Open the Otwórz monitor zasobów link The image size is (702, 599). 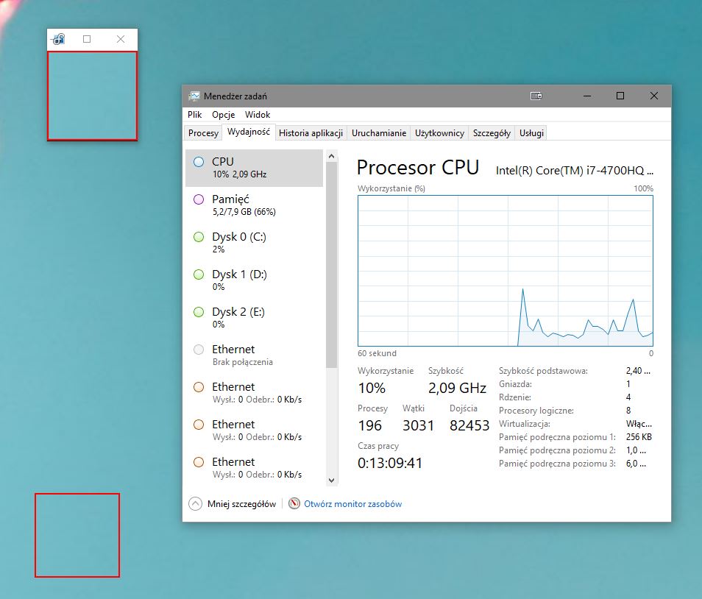tap(352, 504)
